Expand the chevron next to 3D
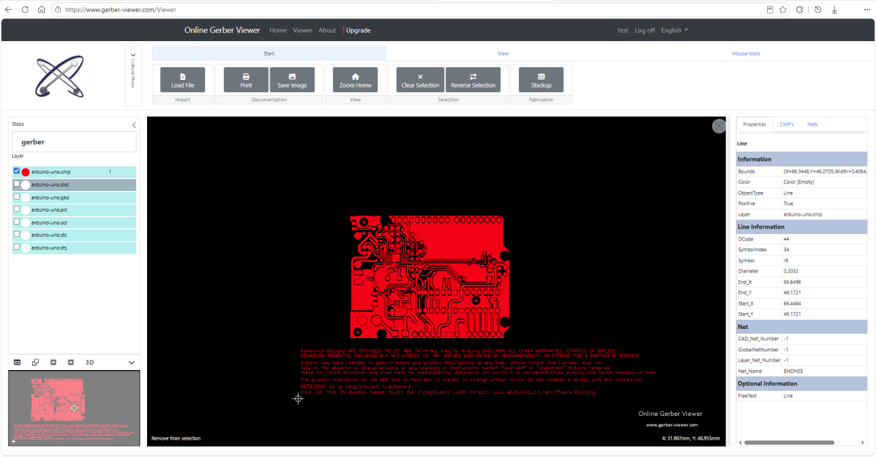Screen dimensions: 876x457 point(131,363)
